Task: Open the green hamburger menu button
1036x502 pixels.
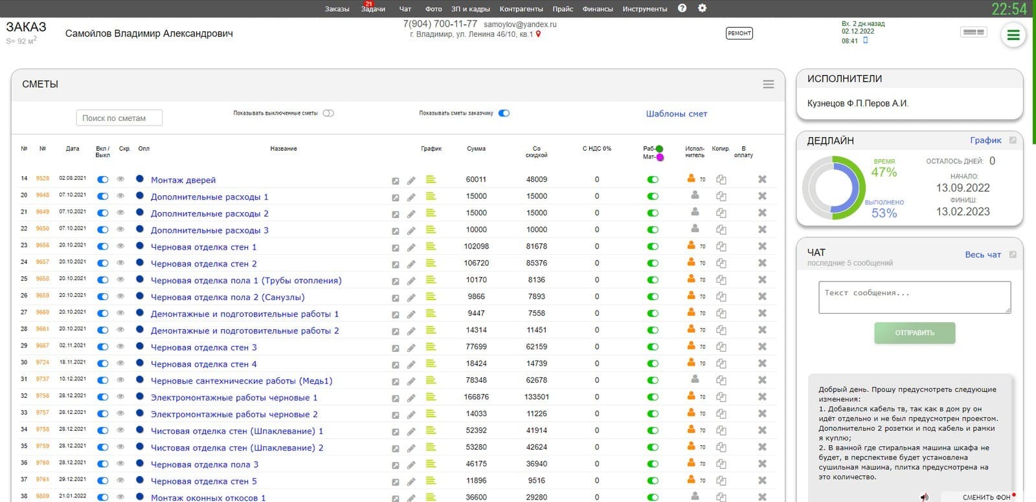Action: (x=1013, y=36)
